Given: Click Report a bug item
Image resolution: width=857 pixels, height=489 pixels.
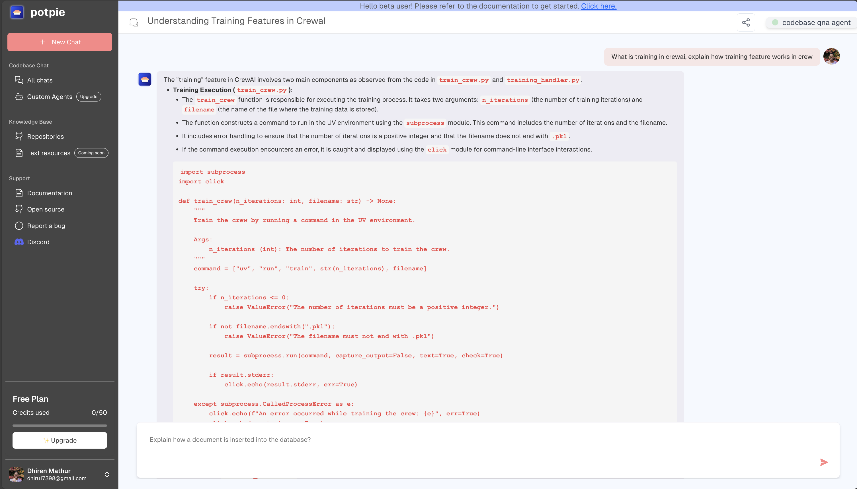Looking at the screenshot, I should 46,226.
